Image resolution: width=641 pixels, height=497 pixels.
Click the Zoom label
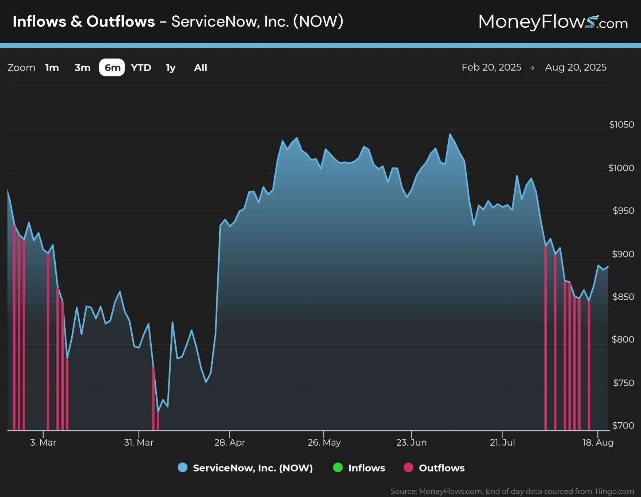(x=21, y=68)
